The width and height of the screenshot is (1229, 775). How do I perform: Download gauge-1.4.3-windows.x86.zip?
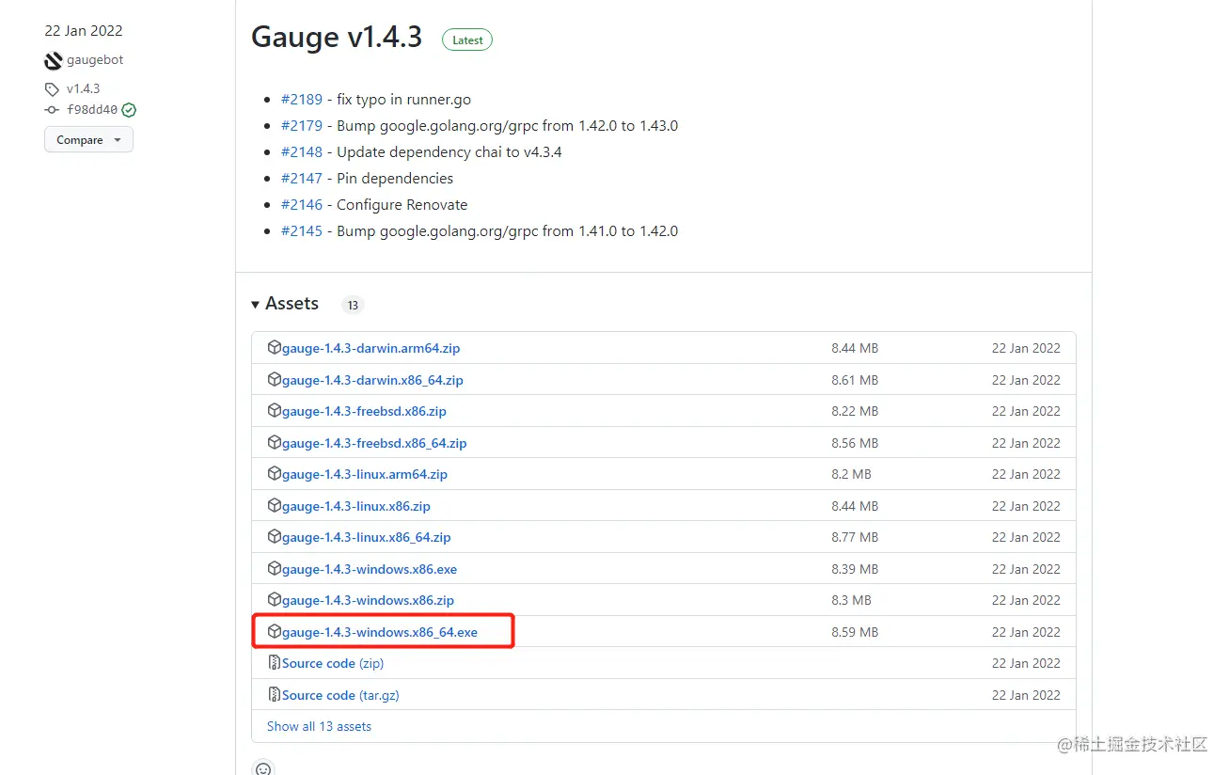point(368,600)
